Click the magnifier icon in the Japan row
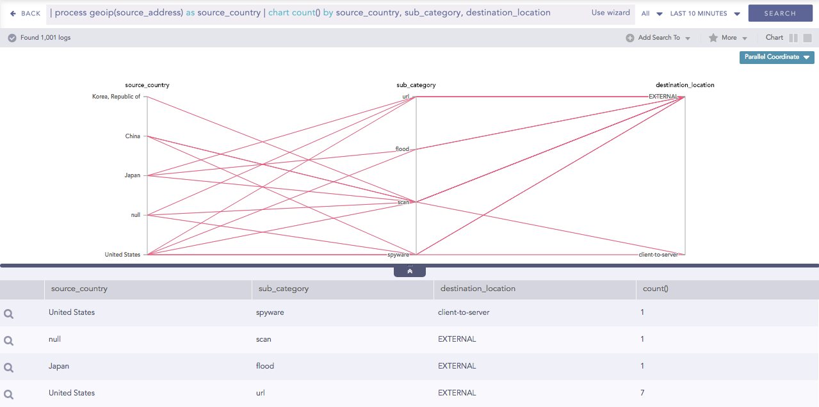Screen dimensions: 819x407 (x=9, y=367)
